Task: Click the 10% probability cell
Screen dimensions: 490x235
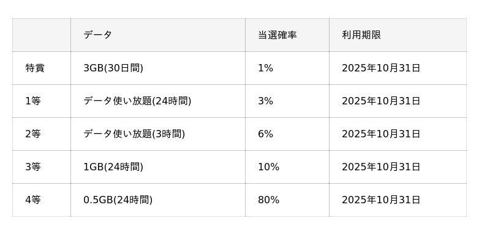Action: 268,167
